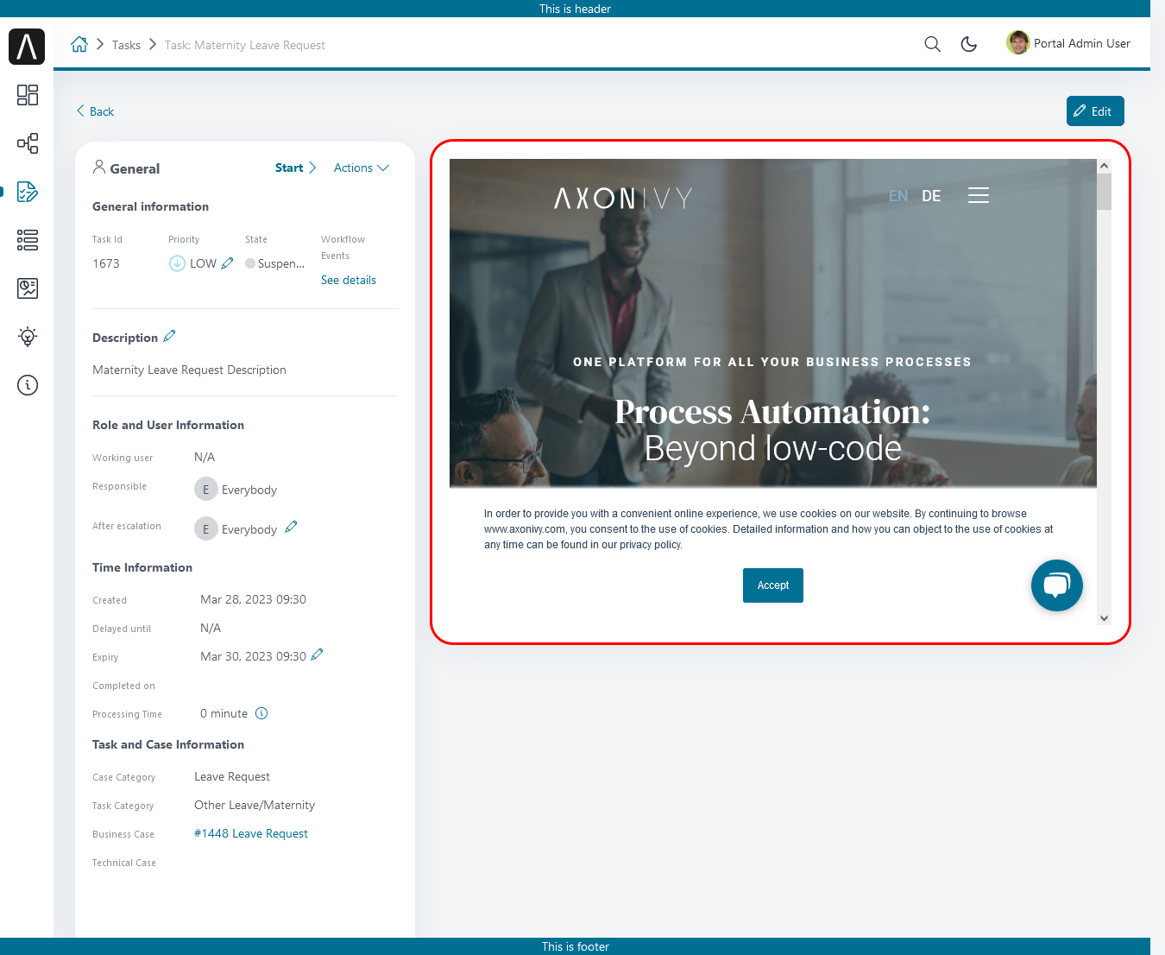The image size is (1165, 955).
Task: Edit the Expiry date pencil icon
Action: tap(317, 655)
